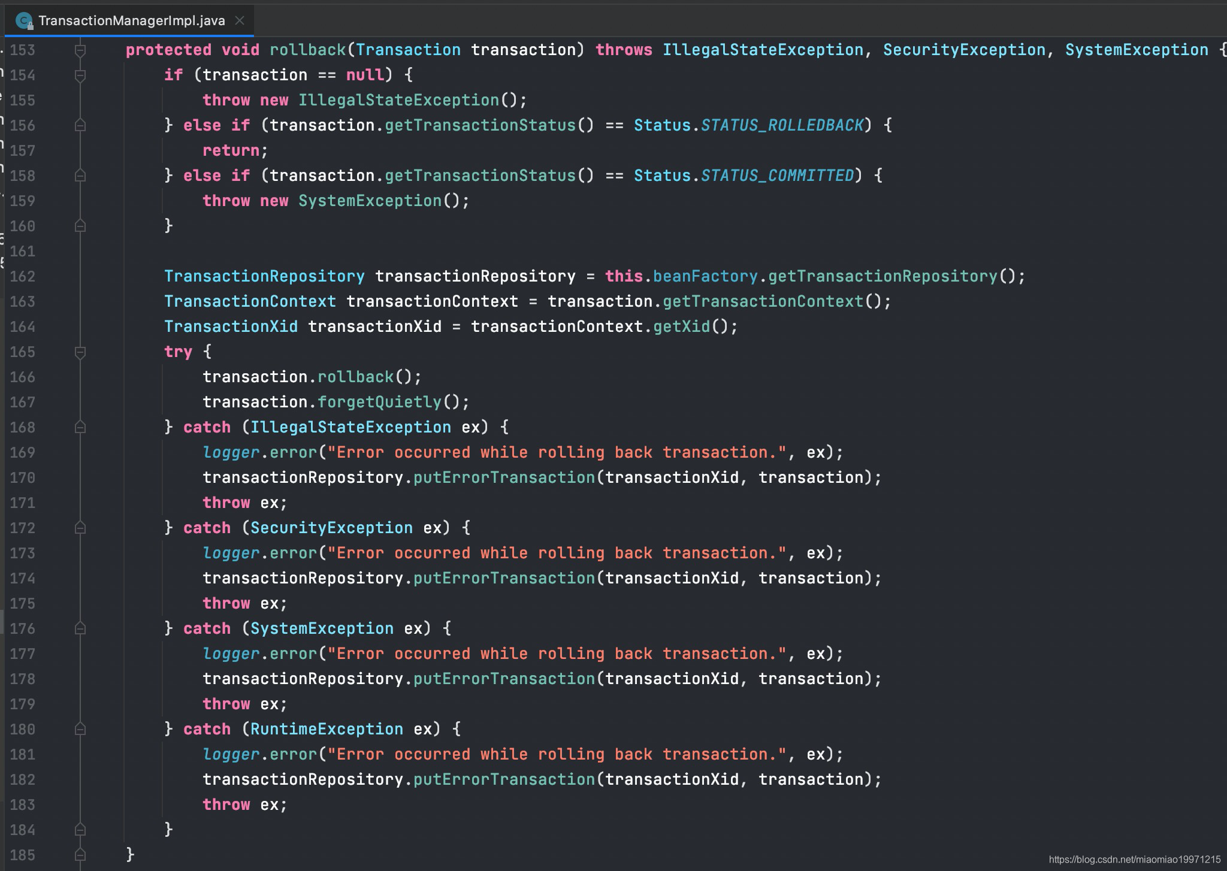This screenshot has height=871, width=1227.
Task: Click the getXid method call
Action: pos(681,326)
